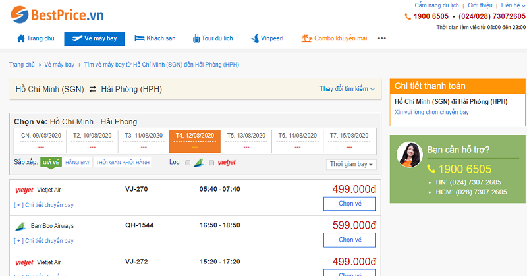This screenshot has width=527, height=276.
Task: Open the Trang chủ menu item
Action: 36,38
